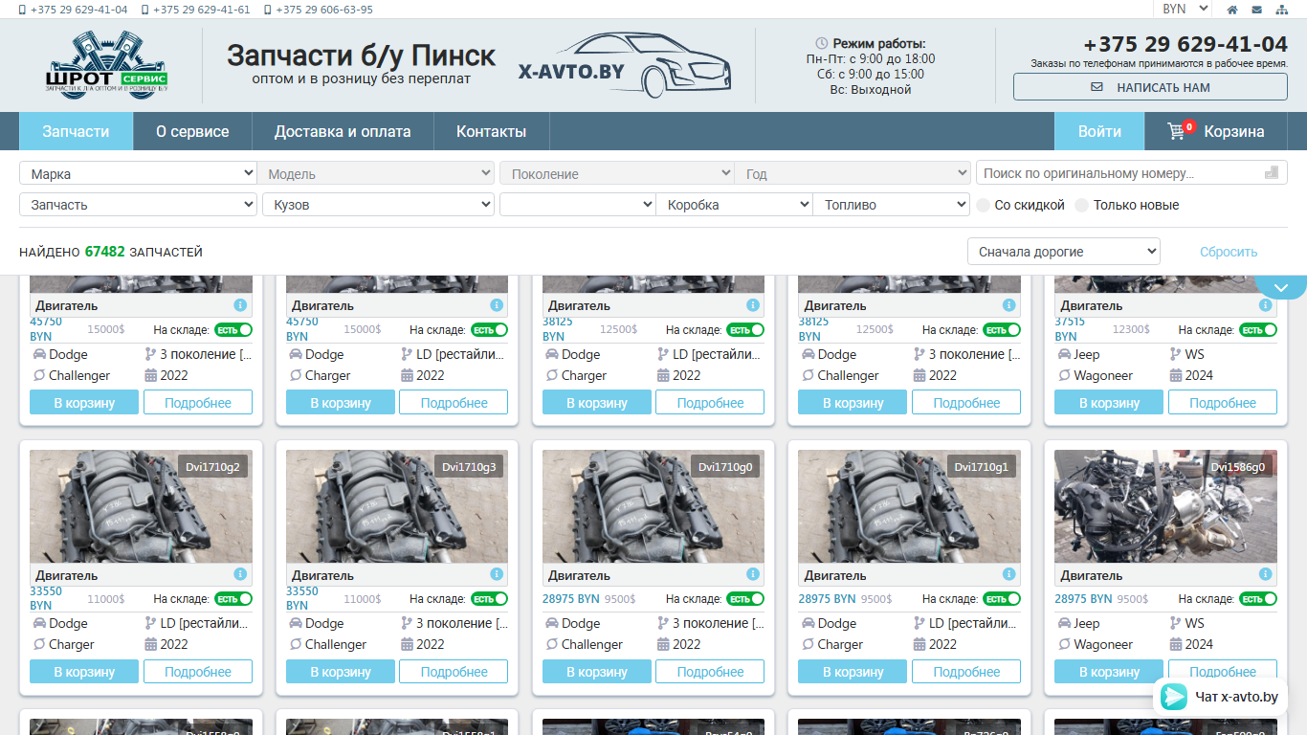This screenshot has width=1307, height=735.
Task: Toggle stock switch on 45750 BYN Challenger card
Action: (233, 329)
